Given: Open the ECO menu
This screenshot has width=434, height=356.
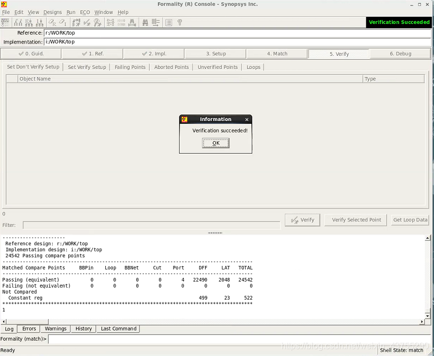Looking at the screenshot, I should tap(85, 12).
